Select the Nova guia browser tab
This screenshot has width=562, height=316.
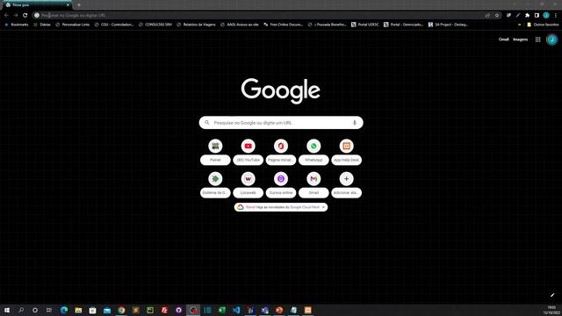click(37, 5)
